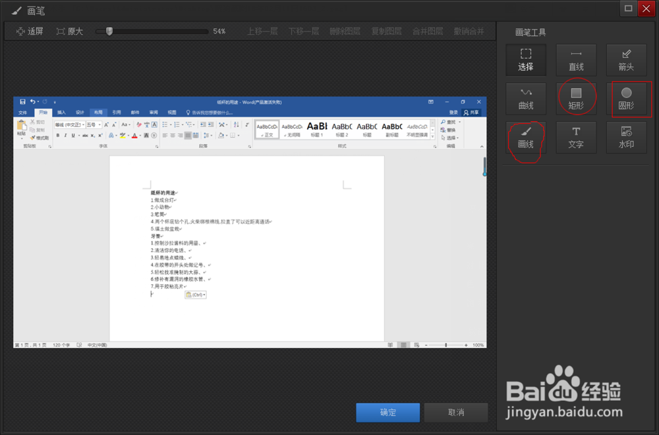Screen dimensions: 659x435
Task: Switch to the 视图 tab in Word
Action: 172,113
